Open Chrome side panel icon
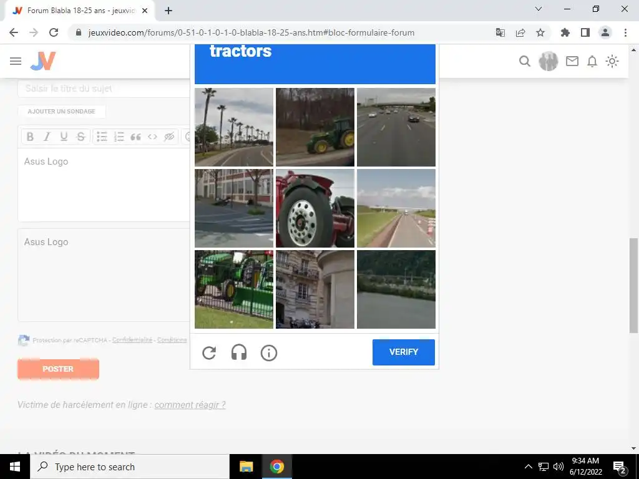 click(585, 32)
